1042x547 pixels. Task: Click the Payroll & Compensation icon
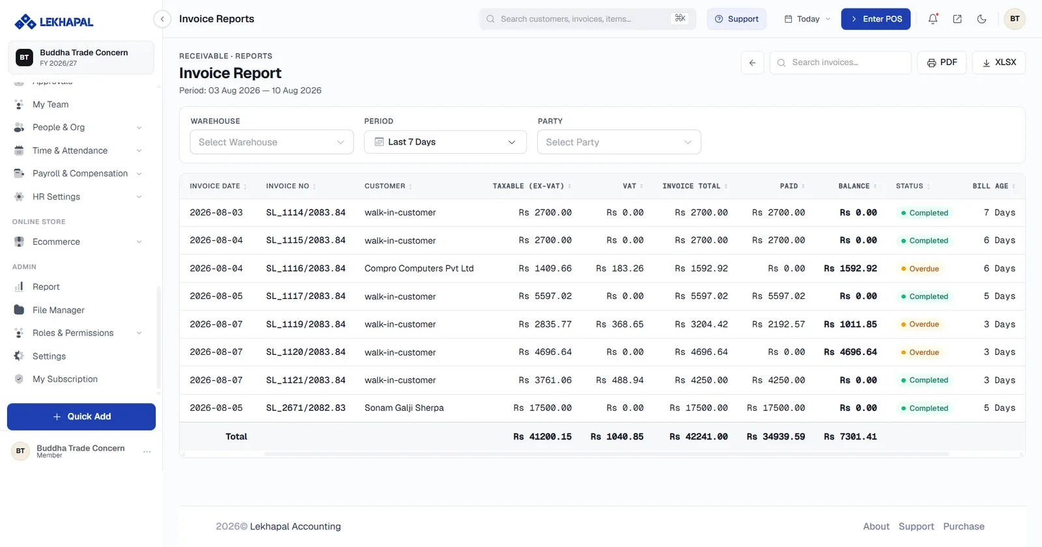(x=19, y=173)
